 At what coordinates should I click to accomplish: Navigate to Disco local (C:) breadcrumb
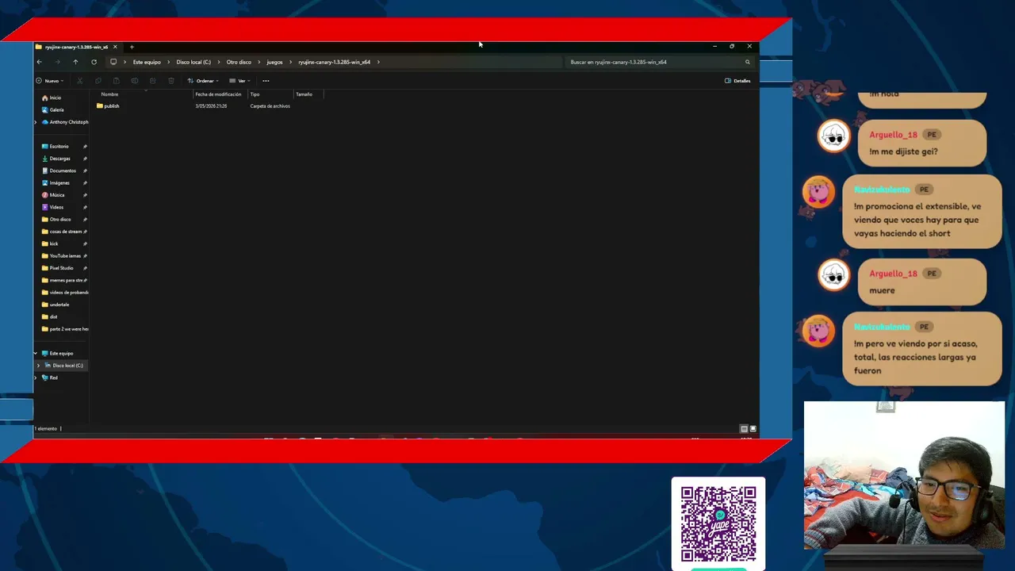pyautogui.click(x=193, y=62)
